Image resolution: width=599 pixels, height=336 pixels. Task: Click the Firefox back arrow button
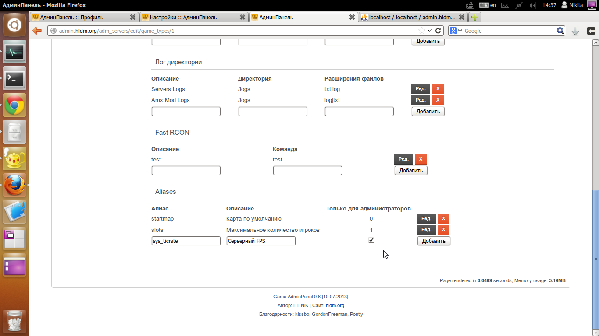37,31
